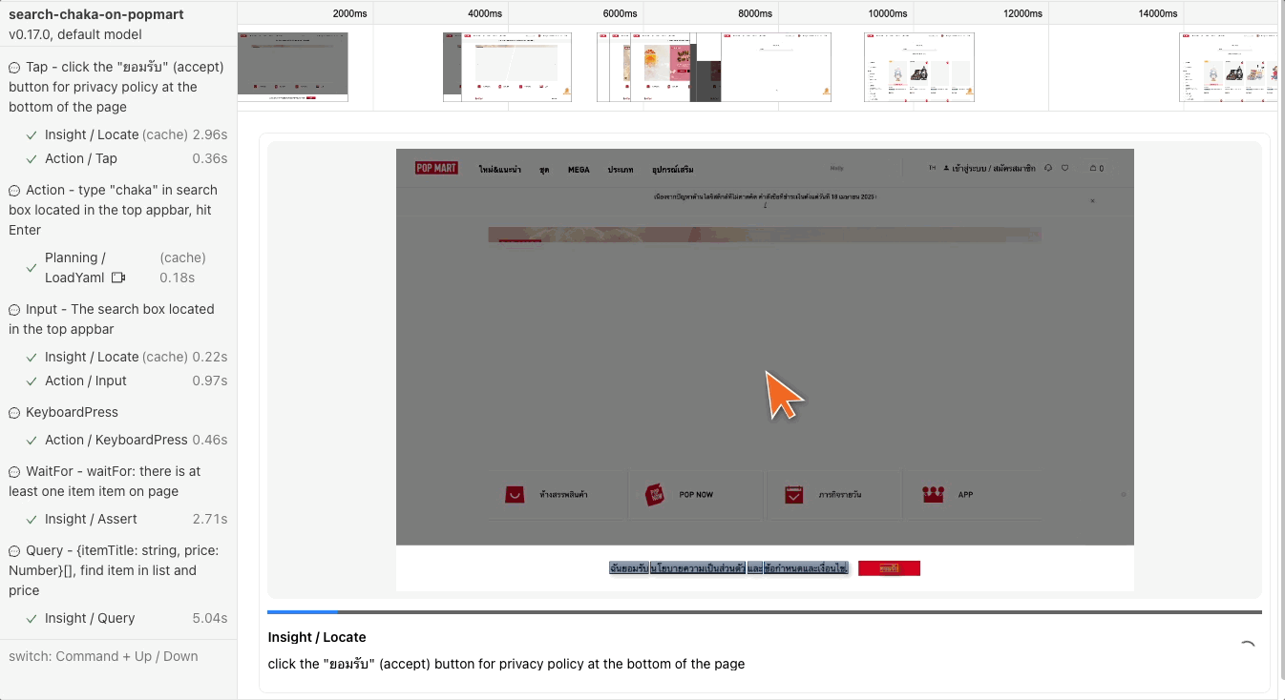Open the first timeline thumbnail screenshot
Image resolution: width=1285 pixels, height=700 pixels.
[292, 67]
